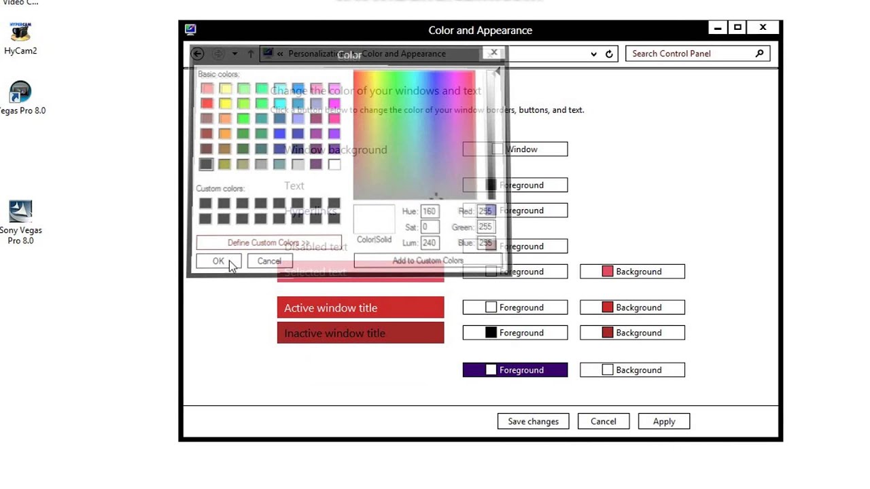
Task: Click the Sat value field
Action: [x=429, y=227]
